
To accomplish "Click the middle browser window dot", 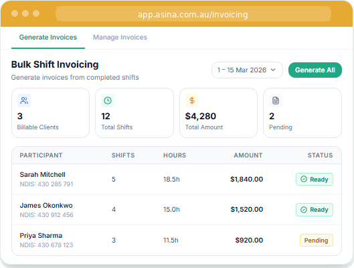I will click(x=25, y=13).
